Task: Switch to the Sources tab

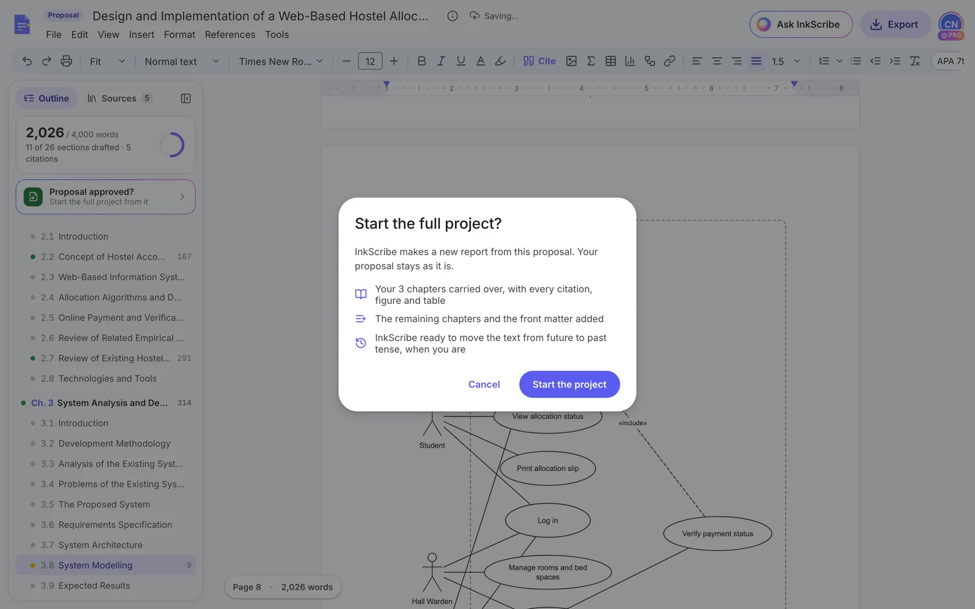Action: tap(119, 98)
